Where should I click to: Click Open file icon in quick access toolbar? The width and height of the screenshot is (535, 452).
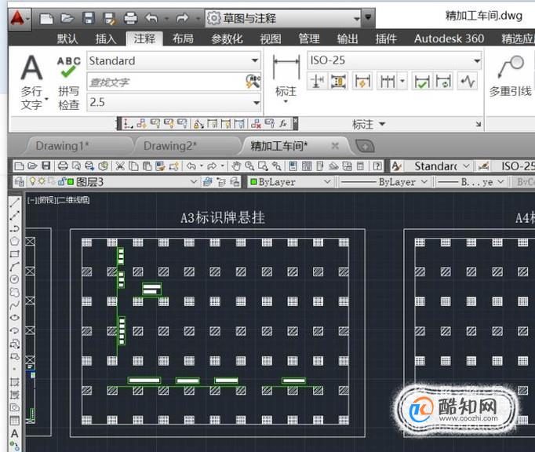coord(67,18)
